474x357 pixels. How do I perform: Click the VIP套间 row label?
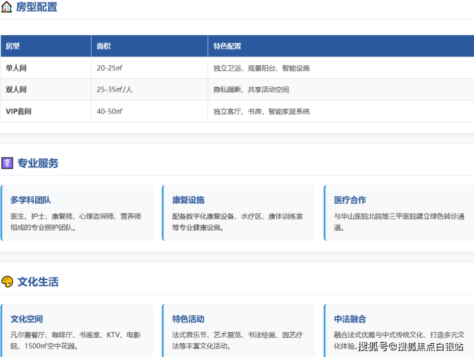click(x=19, y=112)
